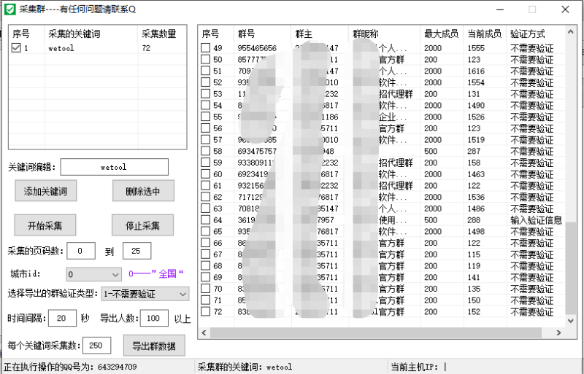Check the box for row 72

206,311
